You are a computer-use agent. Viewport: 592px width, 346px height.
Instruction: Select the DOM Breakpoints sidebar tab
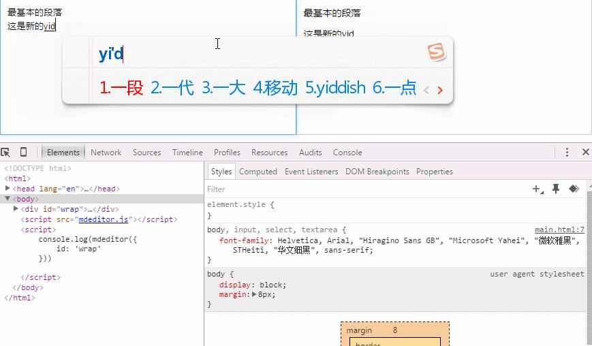[x=377, y=172]
